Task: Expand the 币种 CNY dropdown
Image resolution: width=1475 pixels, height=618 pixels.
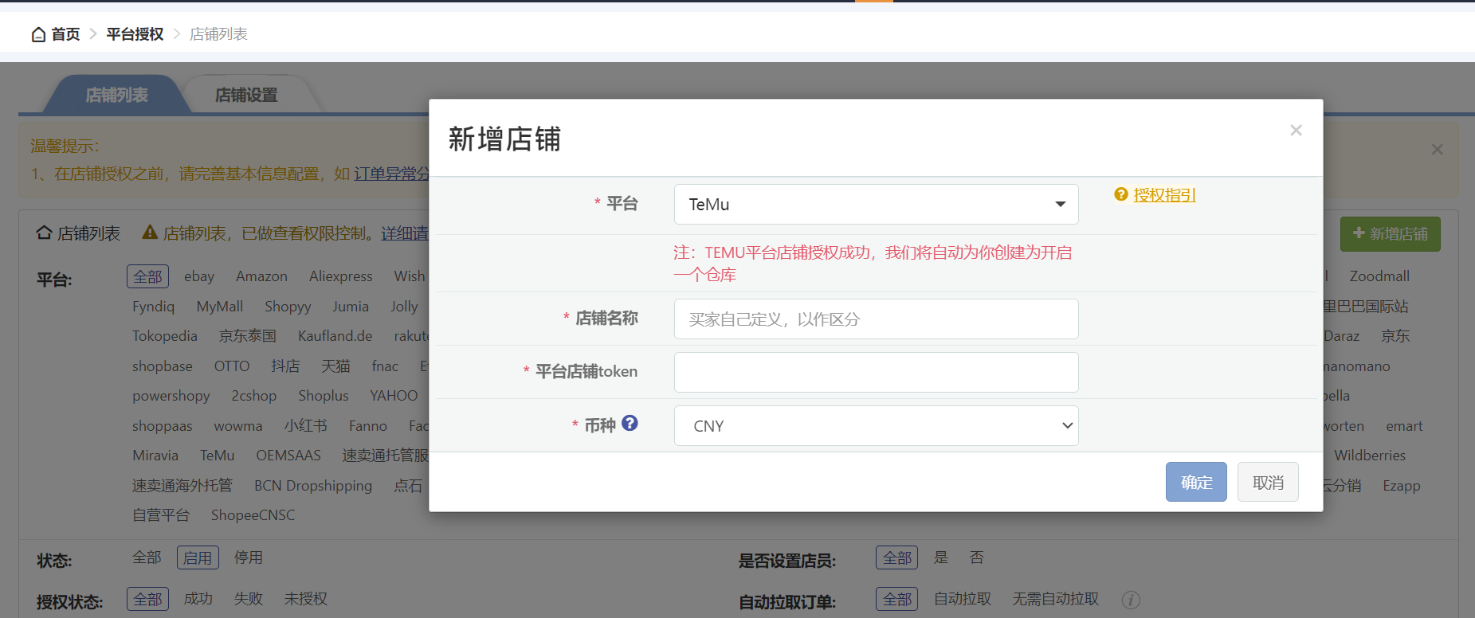Action: [876, 426]
